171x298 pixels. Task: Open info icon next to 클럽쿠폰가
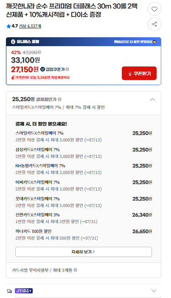pyautogui.click(x=67, y=69)
